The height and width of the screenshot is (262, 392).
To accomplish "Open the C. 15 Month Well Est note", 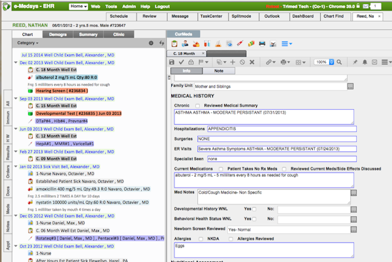I will [x=56, y=106].
